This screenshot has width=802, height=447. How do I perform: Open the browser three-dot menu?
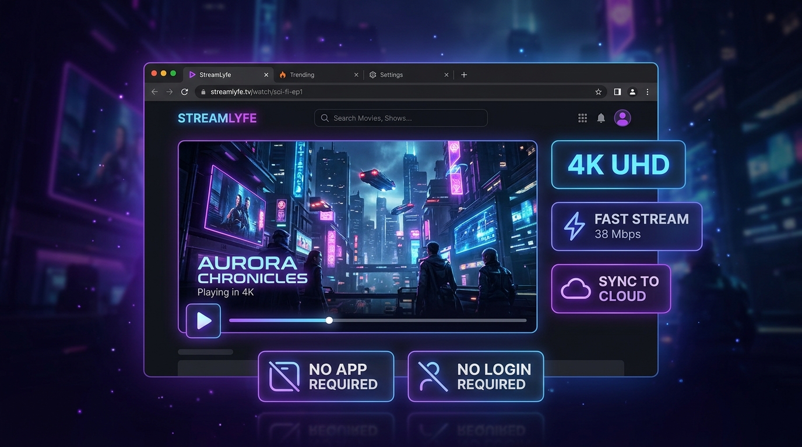point(648,92)
